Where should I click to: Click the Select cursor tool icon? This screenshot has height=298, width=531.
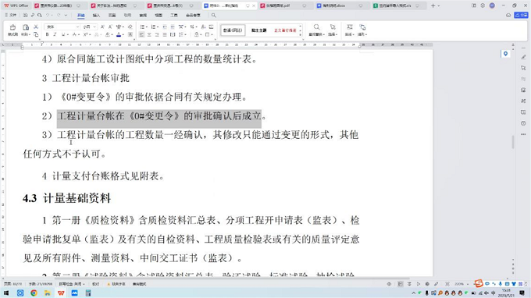click(x=333, y=27)
